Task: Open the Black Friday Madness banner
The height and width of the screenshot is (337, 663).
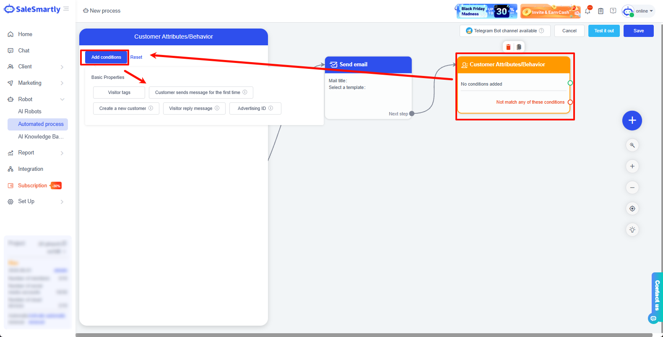Action: (x=487, y=11)
